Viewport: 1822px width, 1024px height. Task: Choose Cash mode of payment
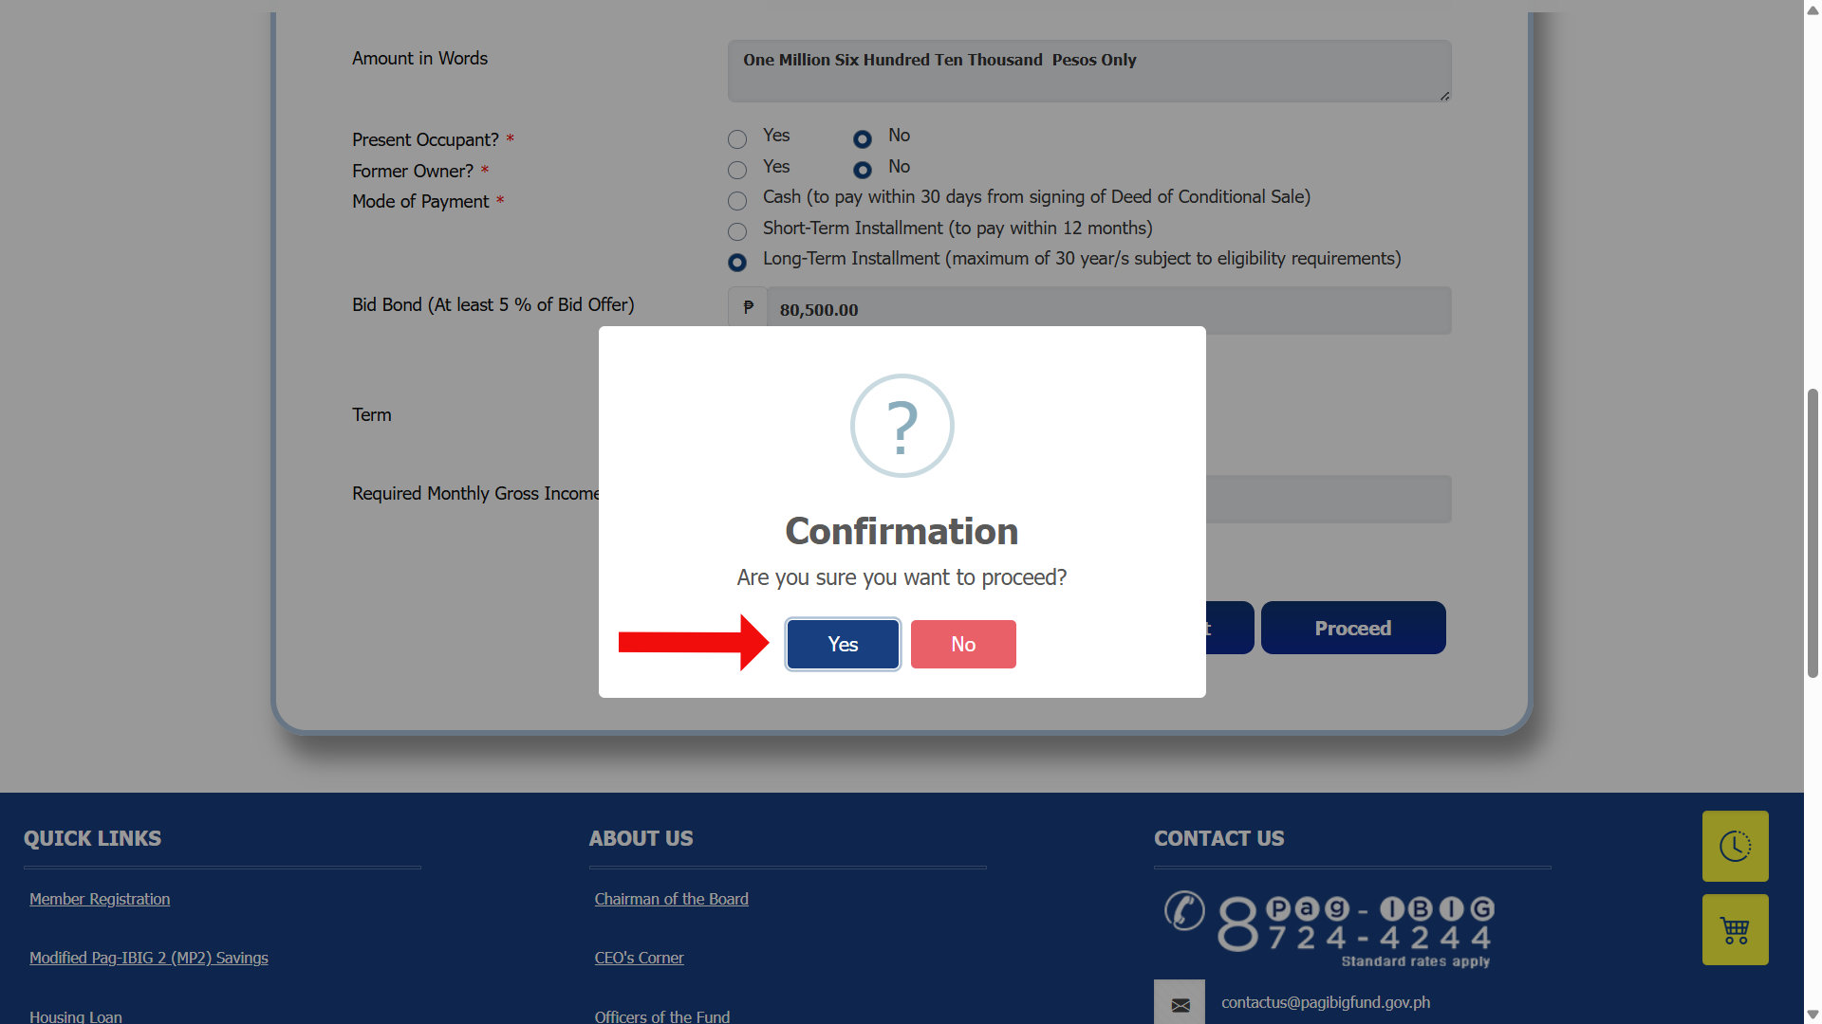737,201
